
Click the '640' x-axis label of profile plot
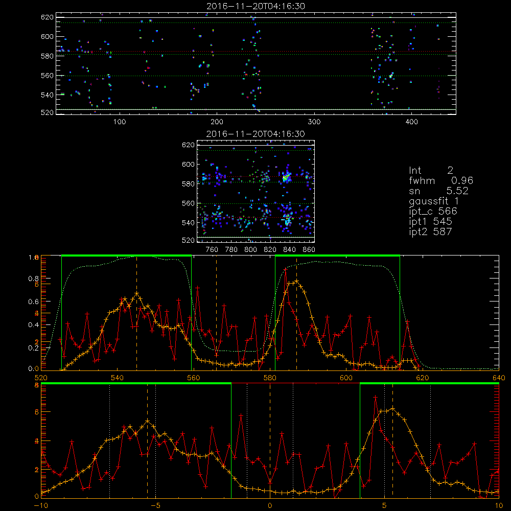(x=499, y=378)
